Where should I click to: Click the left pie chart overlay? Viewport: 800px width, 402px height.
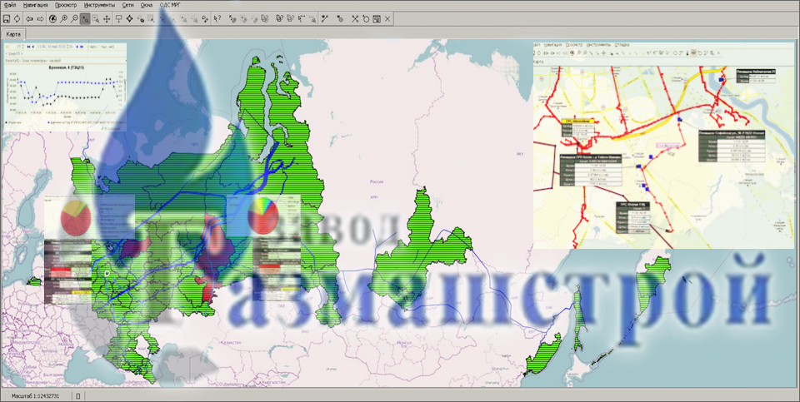point(76,216)
